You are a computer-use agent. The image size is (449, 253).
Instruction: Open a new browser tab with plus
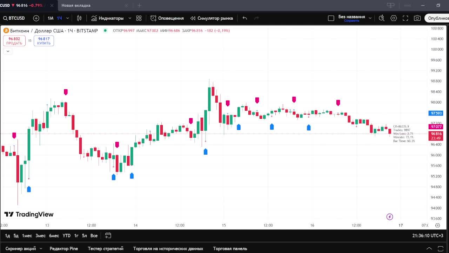139,5
